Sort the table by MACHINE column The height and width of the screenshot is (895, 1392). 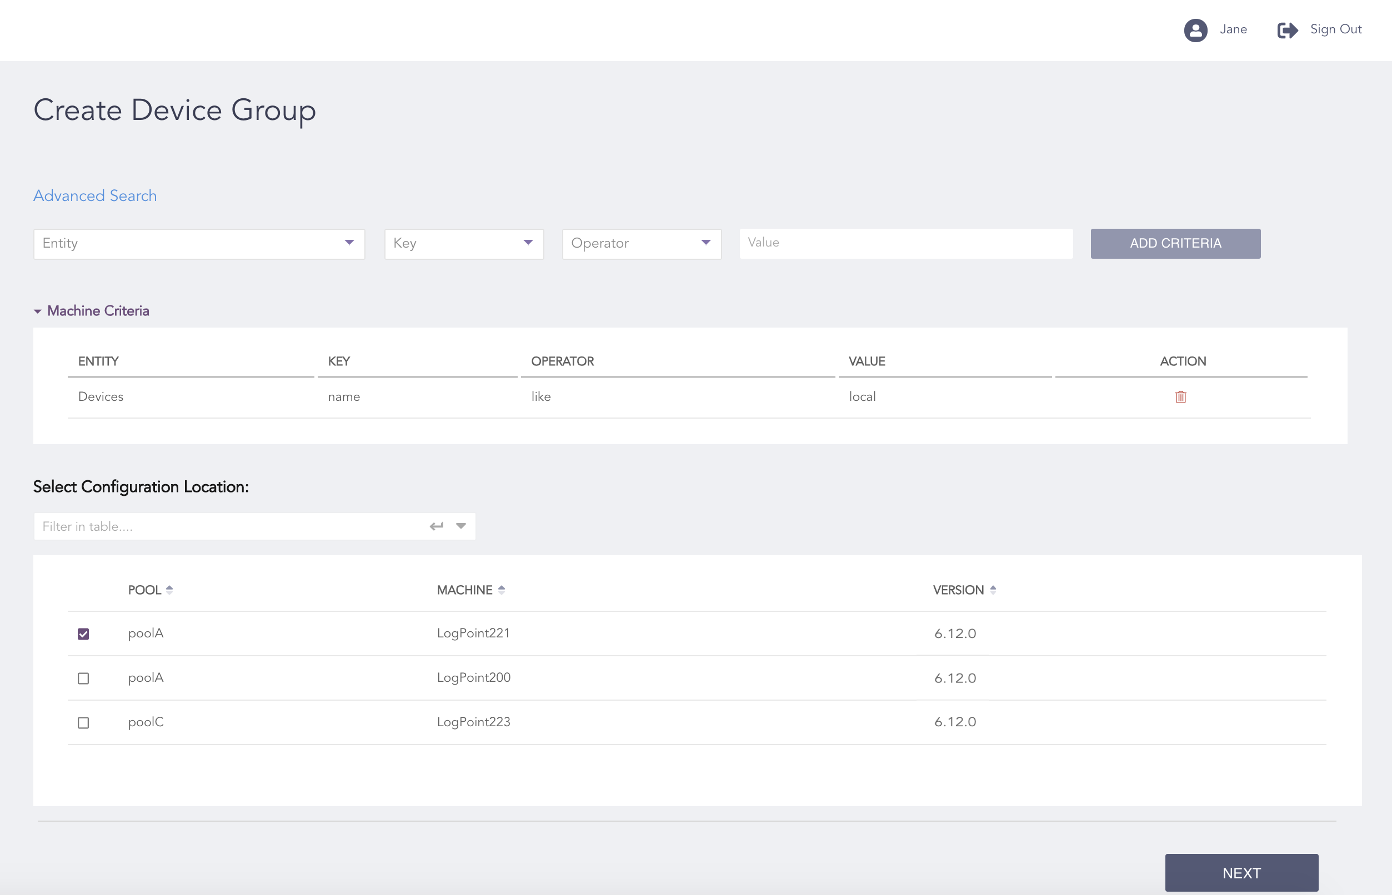[501, 589]
